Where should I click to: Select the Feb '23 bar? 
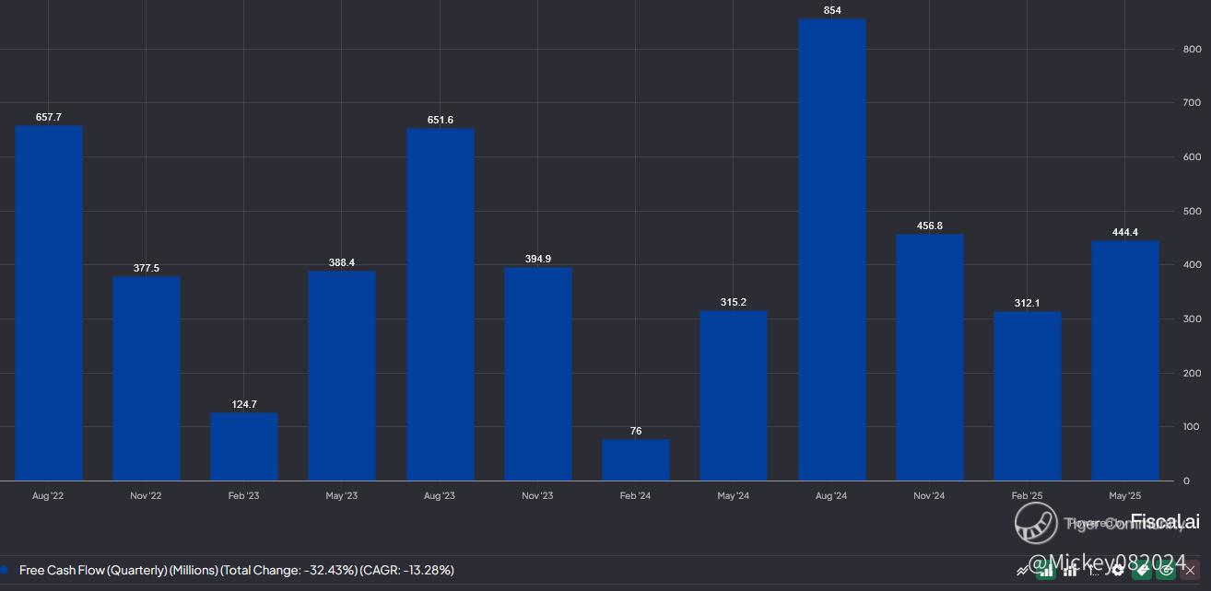(244, 446)
